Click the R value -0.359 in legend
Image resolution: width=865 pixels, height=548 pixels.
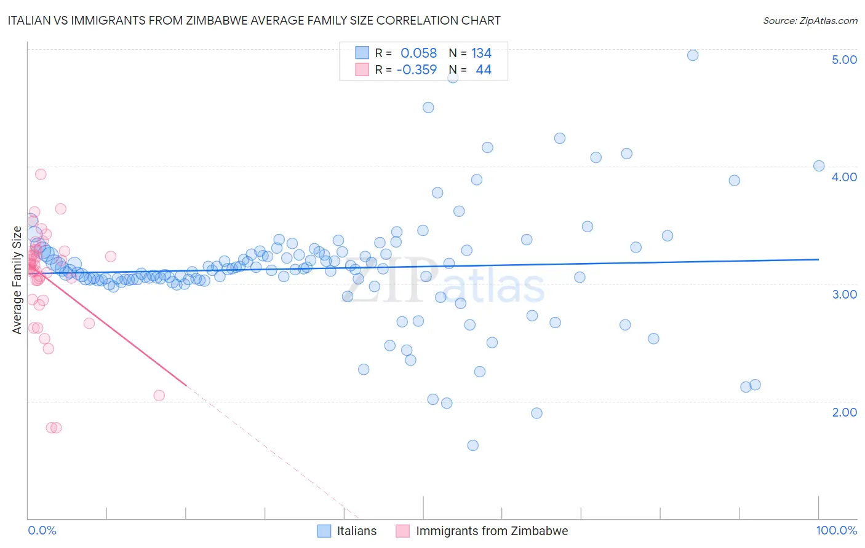coord(417,69)
